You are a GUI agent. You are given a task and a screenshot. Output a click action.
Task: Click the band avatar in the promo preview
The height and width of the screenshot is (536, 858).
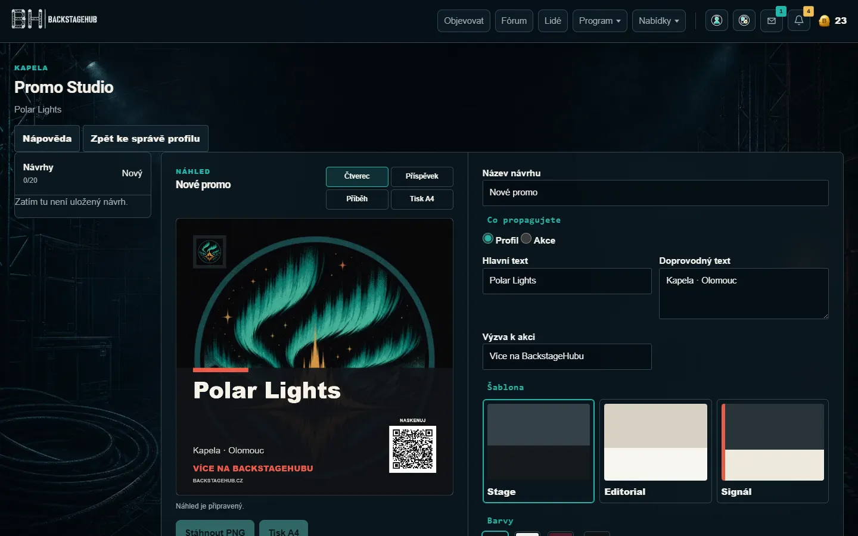tap(210, 251)
